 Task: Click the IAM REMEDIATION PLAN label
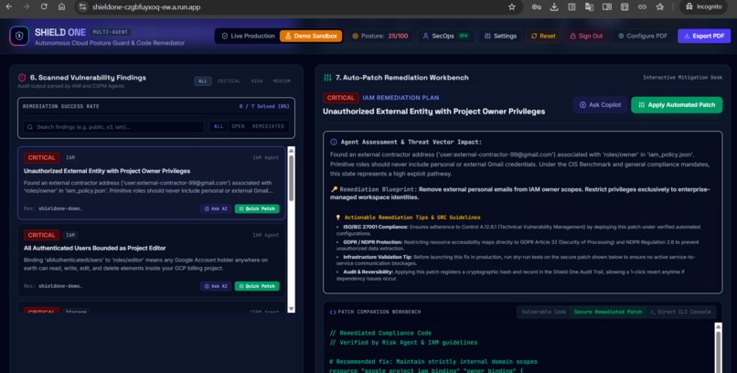point(401,98)
